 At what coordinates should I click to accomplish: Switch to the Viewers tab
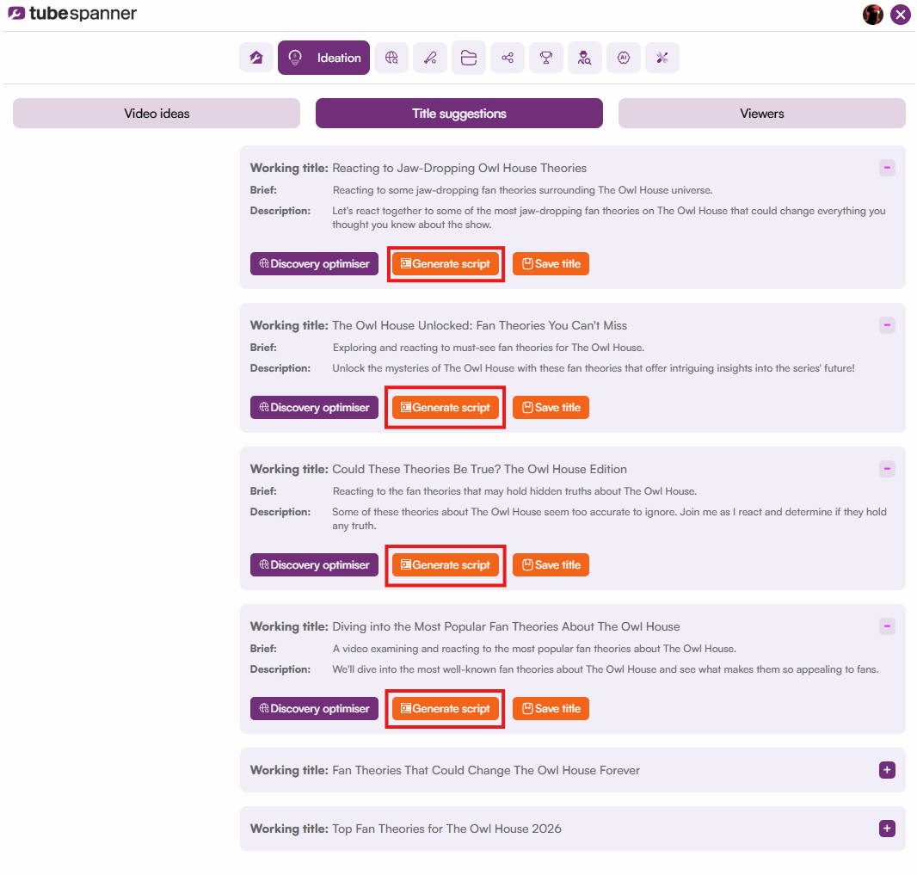(x=761, y=114)
